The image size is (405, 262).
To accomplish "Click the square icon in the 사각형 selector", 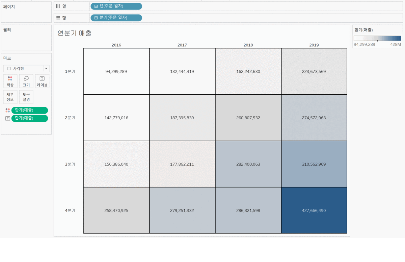I will pos(9,68).
